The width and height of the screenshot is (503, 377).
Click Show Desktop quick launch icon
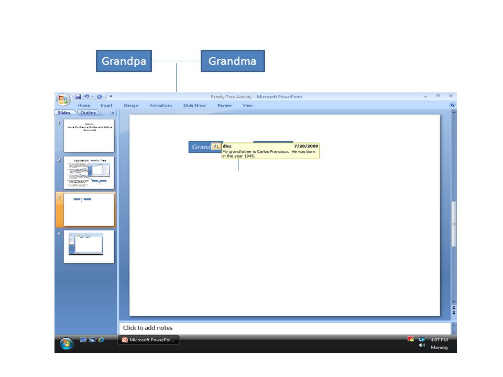point(83,340)
